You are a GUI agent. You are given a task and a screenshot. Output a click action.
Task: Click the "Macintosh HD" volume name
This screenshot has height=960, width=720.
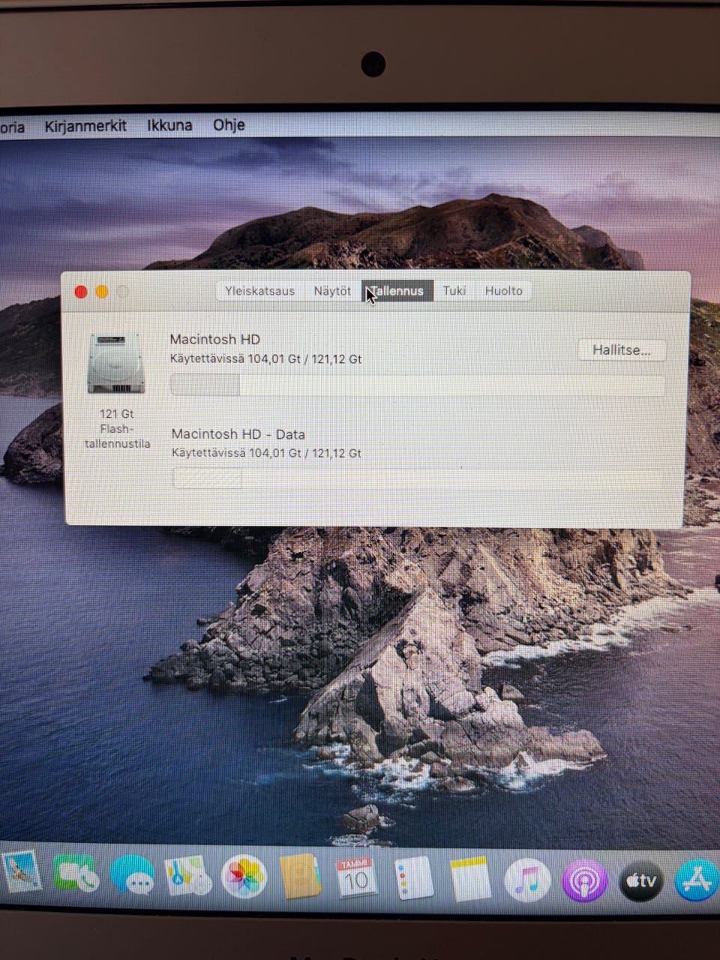(215, 340)
